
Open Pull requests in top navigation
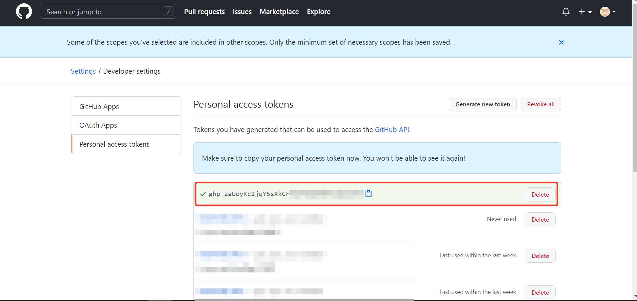pyautogui.click(x=204, y=12)
